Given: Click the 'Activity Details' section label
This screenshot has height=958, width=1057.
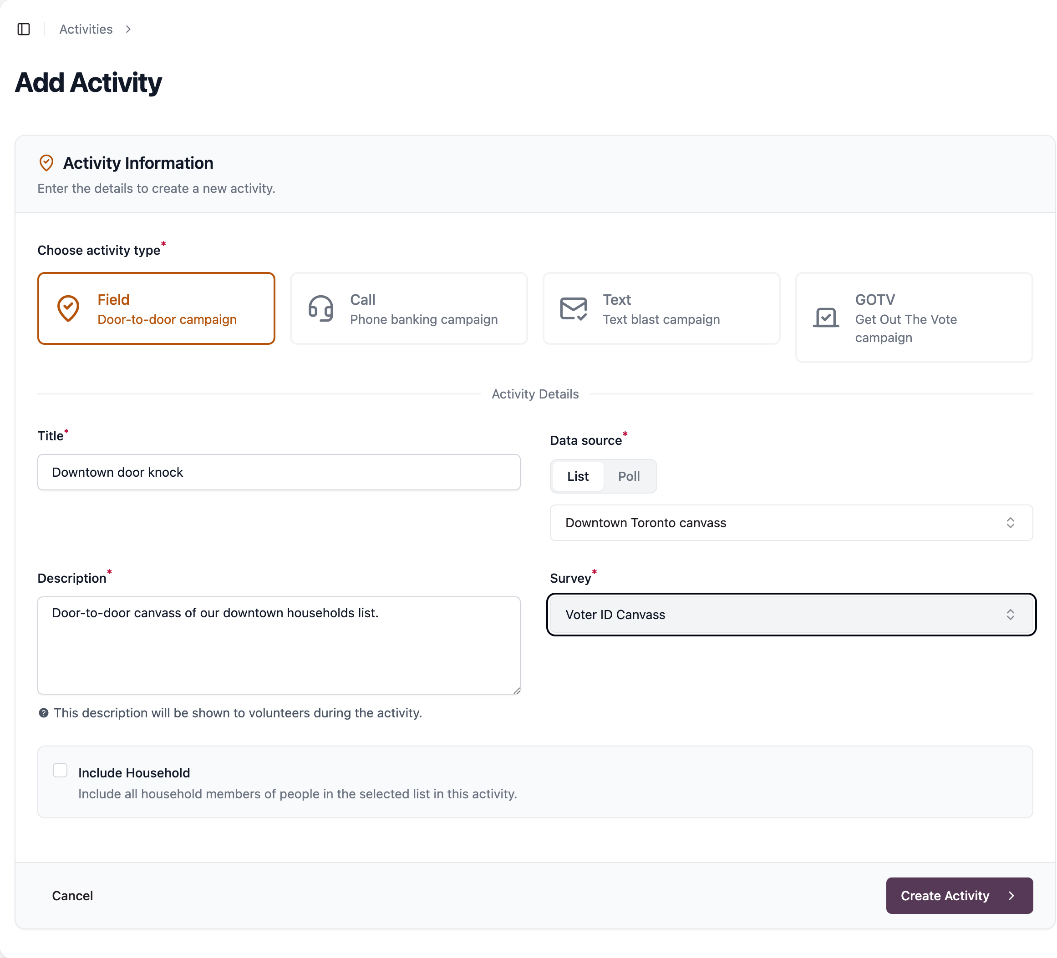Looking at the screenshot, I should tap(535, 394).
